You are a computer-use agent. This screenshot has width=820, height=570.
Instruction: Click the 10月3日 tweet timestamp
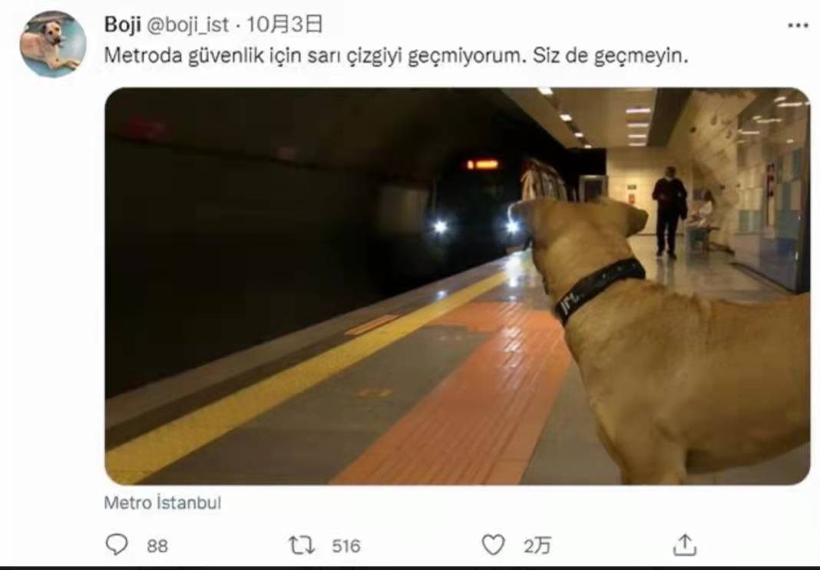[284, 25]
